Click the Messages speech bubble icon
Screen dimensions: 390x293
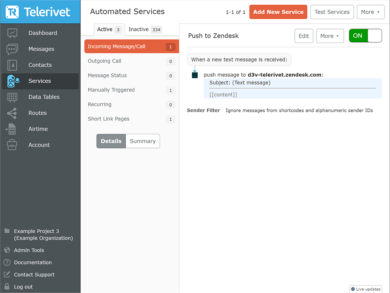(12, 49)
